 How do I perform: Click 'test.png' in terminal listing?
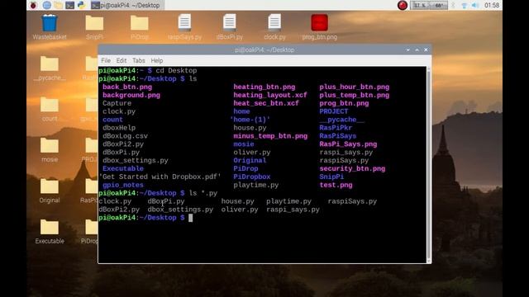pos(336,185)
